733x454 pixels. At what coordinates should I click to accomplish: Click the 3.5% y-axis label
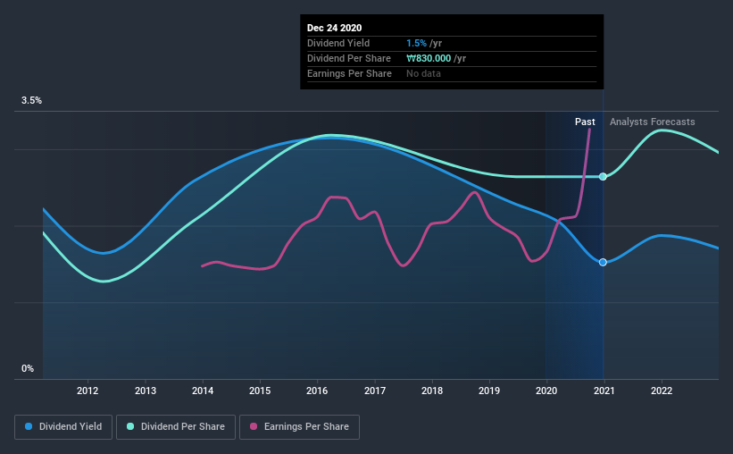[x=31, y=100]
